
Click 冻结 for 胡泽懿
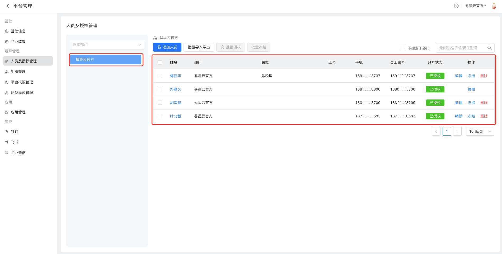point(471,103)
